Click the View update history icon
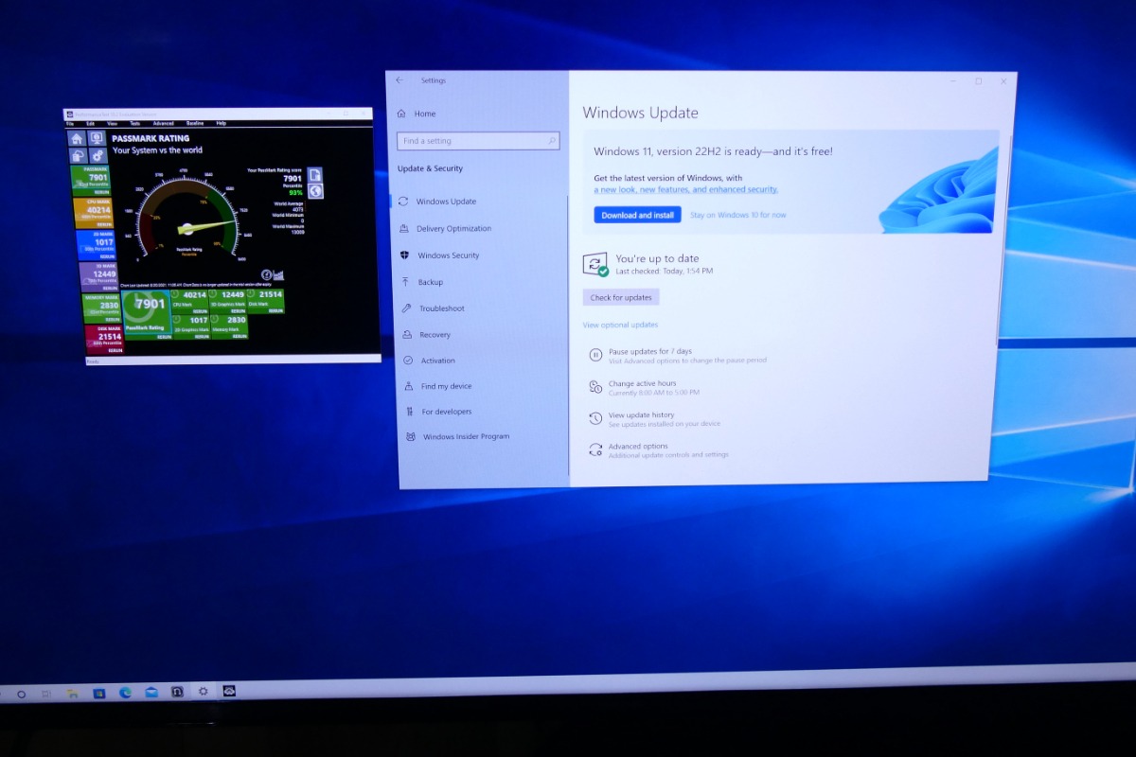This screenshot has height=757, width=1136. point(595,418)
